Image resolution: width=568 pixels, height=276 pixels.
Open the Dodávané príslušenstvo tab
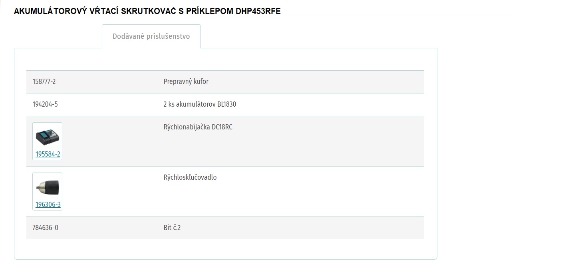[x=151, y=36]
